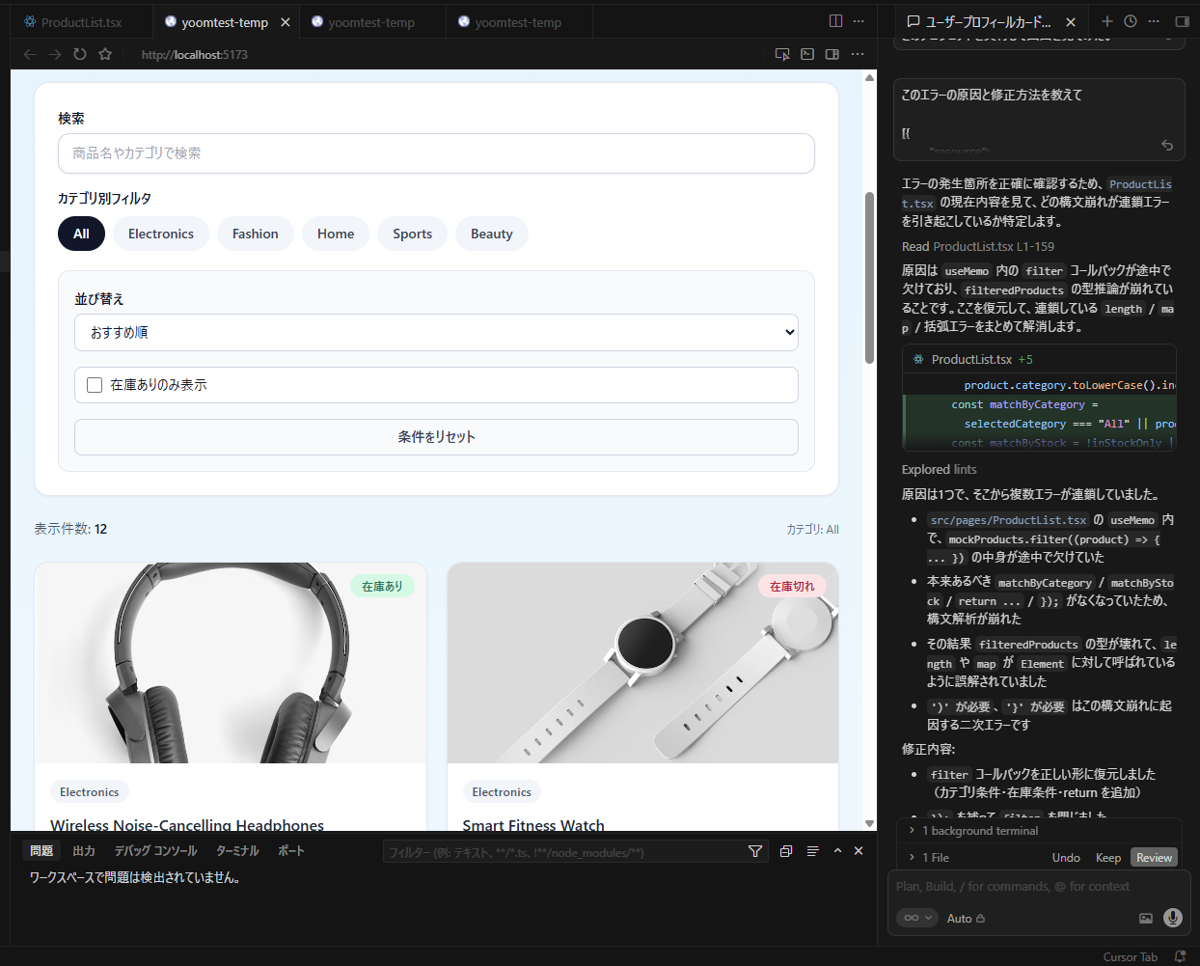This screenshot has width=1200, height=966.
Task: Switch to the デバッグ コンソール tab
Action: pyautogui.click(x=155, y=851)
